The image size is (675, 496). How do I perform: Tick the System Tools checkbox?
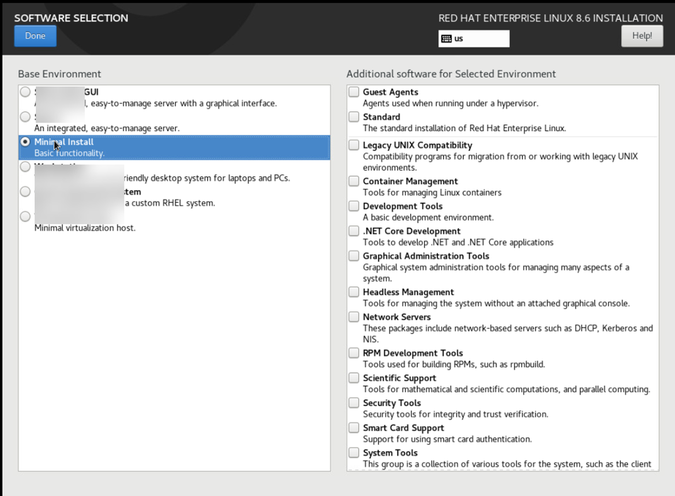[354, 453]
